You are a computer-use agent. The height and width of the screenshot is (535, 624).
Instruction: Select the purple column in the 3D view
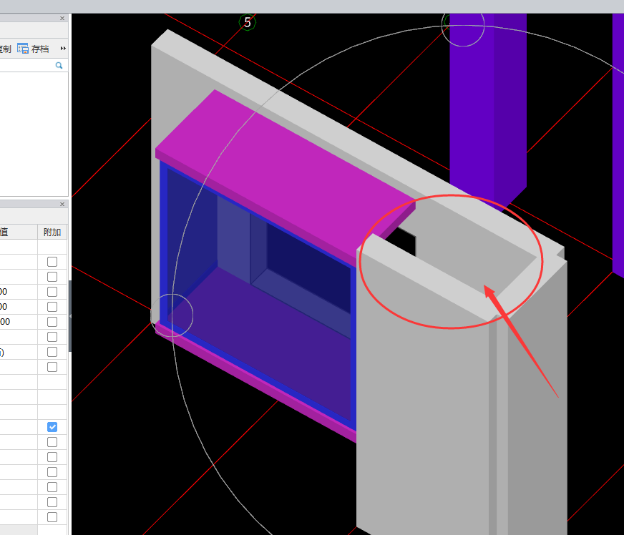488,107
